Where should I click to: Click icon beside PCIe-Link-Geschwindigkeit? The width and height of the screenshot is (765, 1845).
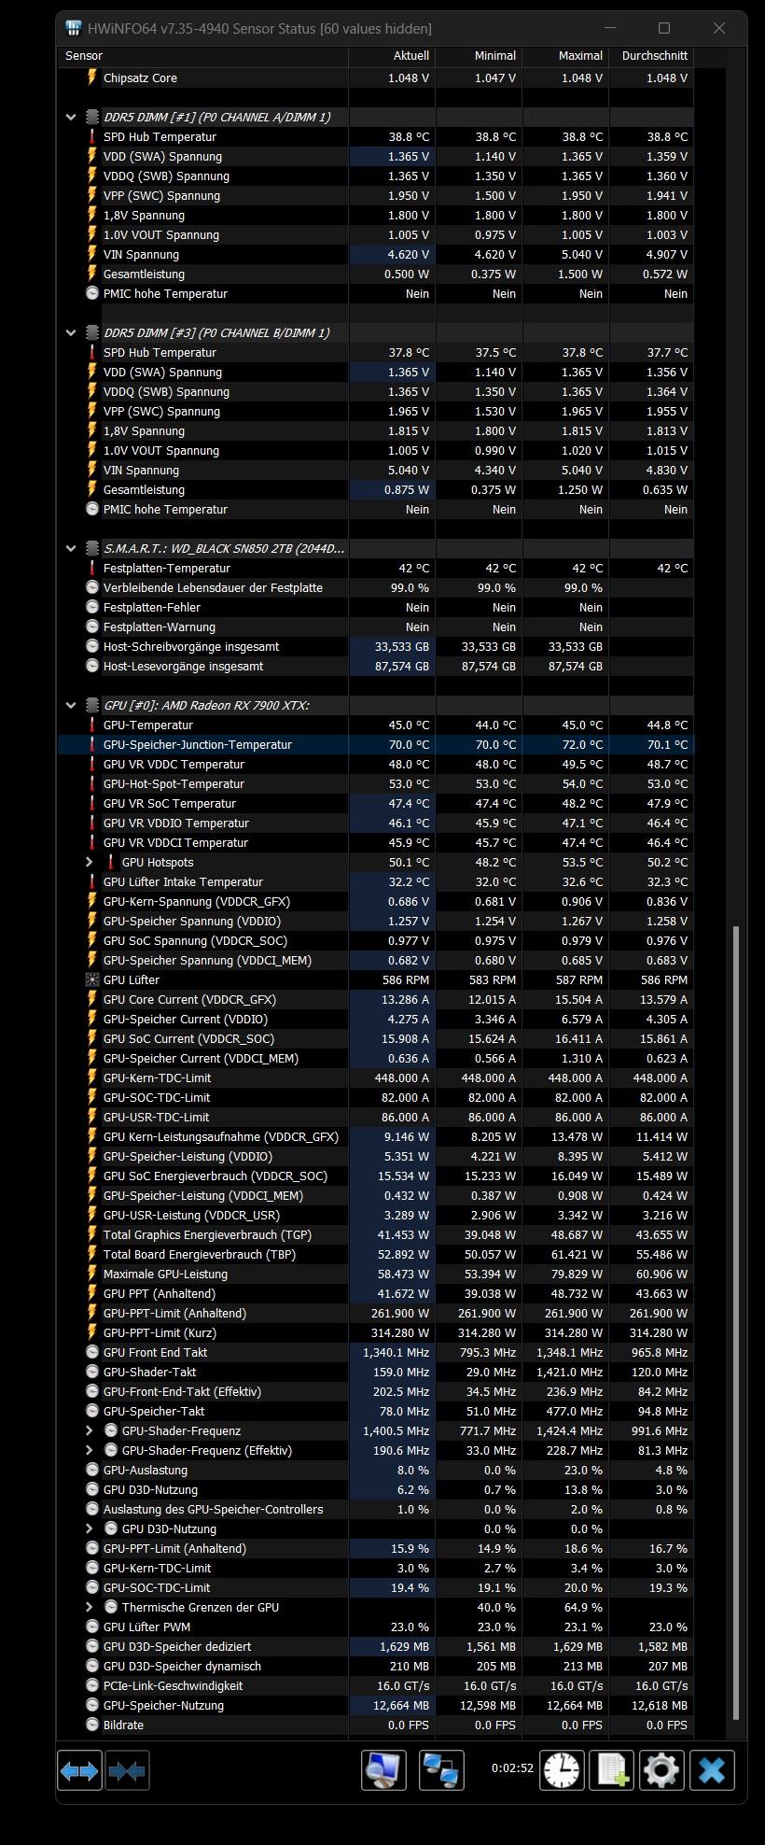tap(92, 1686)
